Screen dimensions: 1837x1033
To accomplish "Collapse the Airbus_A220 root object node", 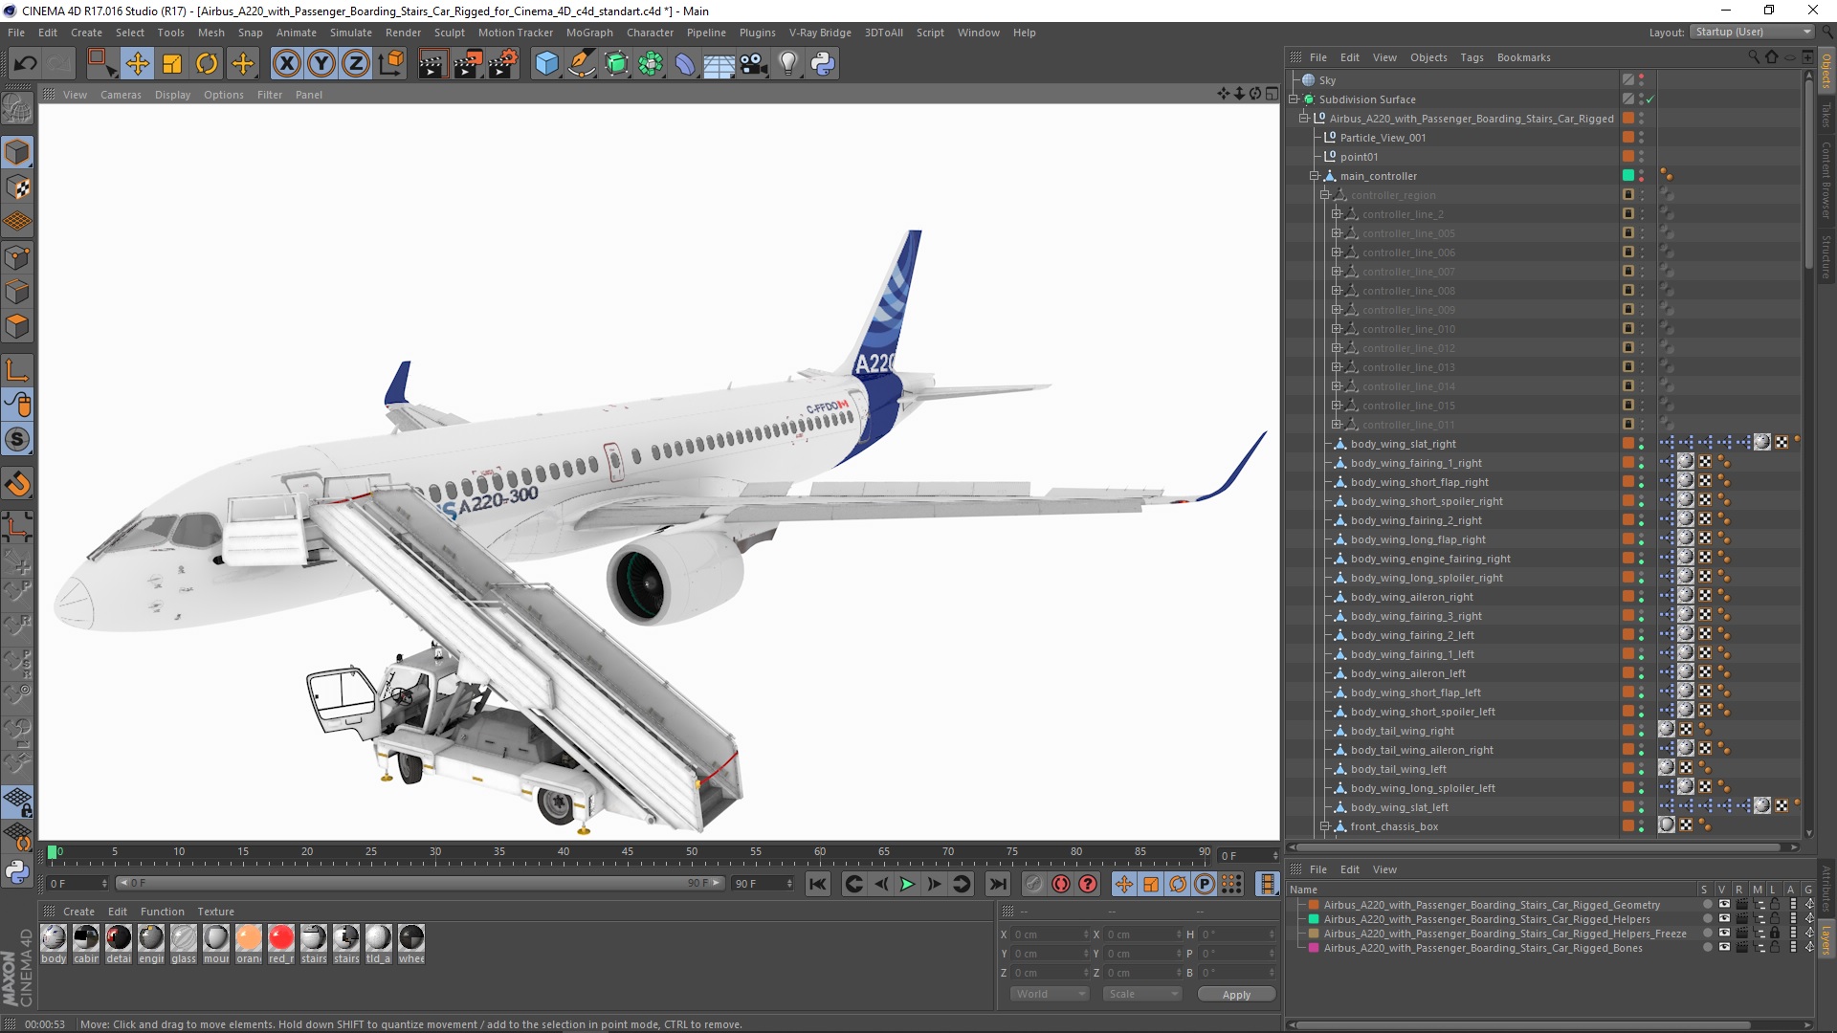I will pos(1303,119).
